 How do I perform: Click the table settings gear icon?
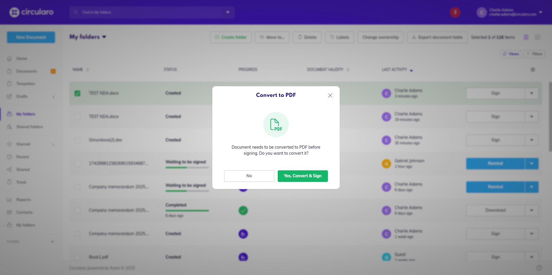tap(533, 70)
